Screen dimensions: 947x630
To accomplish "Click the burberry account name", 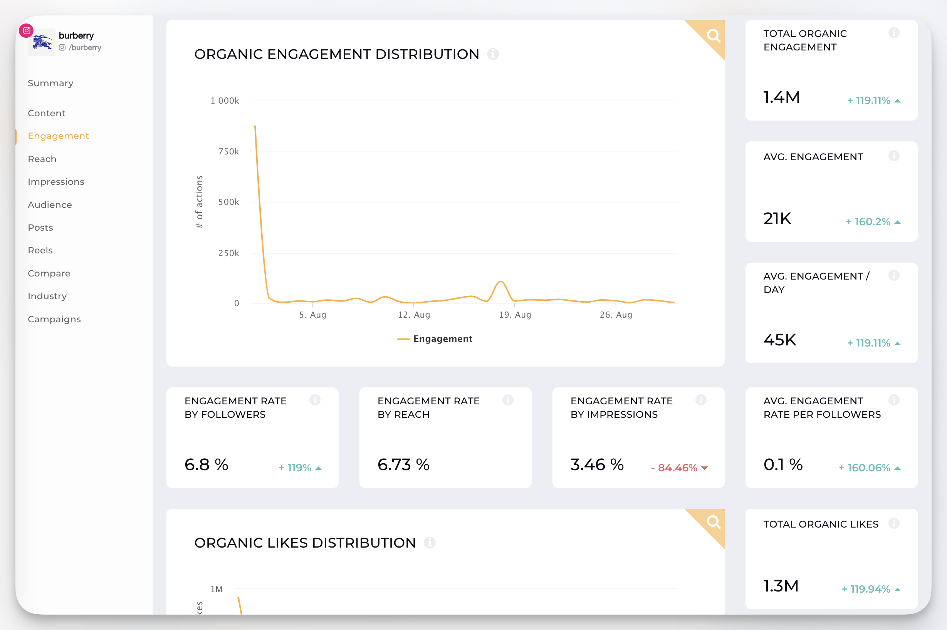I will tap(76, 35).
